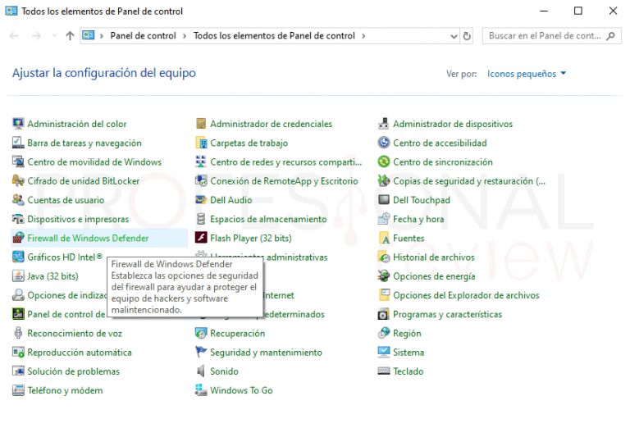Open the Fuentes icon
This screenshot has width=630, height=437.
[x=384, y=238]
